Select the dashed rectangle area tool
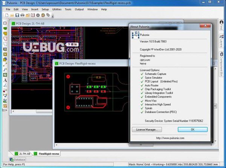This screenshot has height=168, width=226. pyautogui.click(x=5, y=44)
